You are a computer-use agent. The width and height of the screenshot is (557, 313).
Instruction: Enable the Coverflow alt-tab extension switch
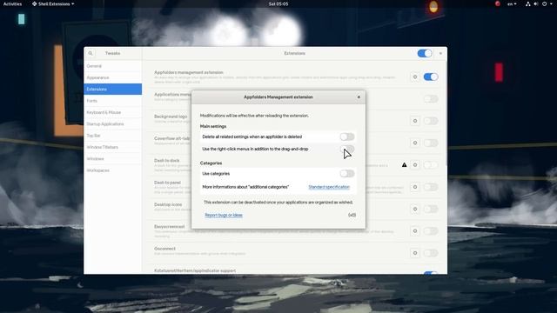(431, 143)
